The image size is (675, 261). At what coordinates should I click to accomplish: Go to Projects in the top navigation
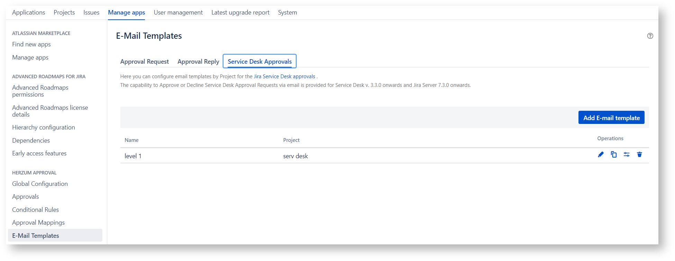[64, 12]
